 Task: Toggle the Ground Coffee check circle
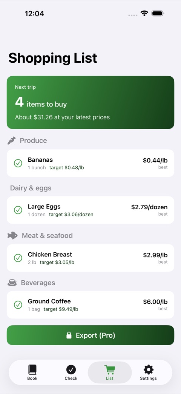pyautogui.click(x=18, y=305)
